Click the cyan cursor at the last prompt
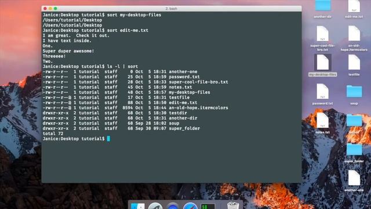371x209 pixels. tap(108, 139)
